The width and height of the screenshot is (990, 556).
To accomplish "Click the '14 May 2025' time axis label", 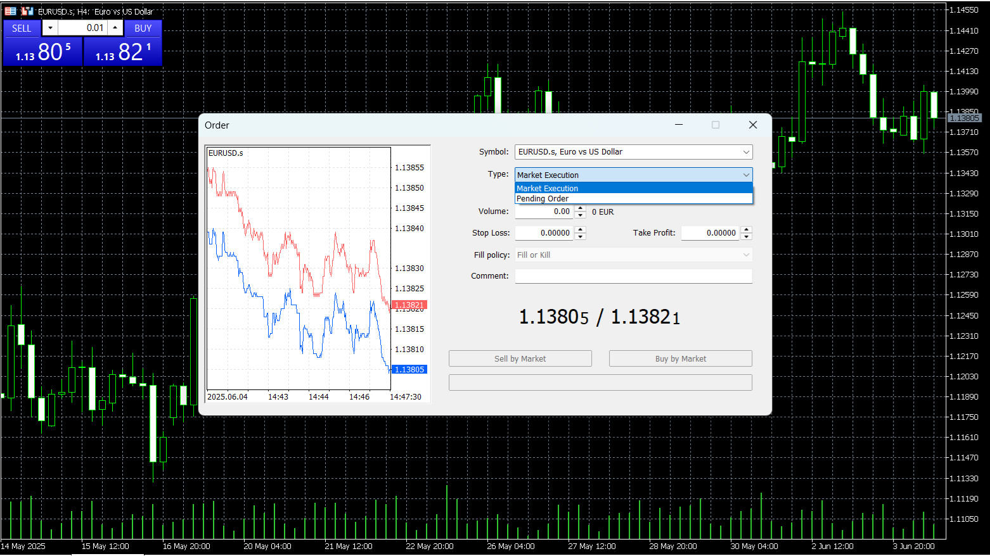I will pyautogui.click(x=23, y=546).
